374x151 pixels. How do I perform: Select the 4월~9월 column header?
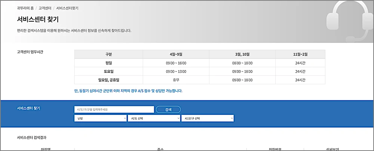176,54
